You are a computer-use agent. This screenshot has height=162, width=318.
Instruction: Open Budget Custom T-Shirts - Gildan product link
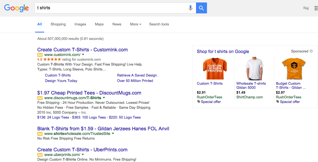point(291,86)
